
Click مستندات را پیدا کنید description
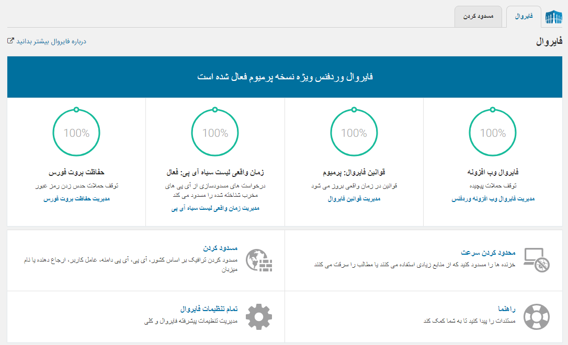[x=470, y=321]
